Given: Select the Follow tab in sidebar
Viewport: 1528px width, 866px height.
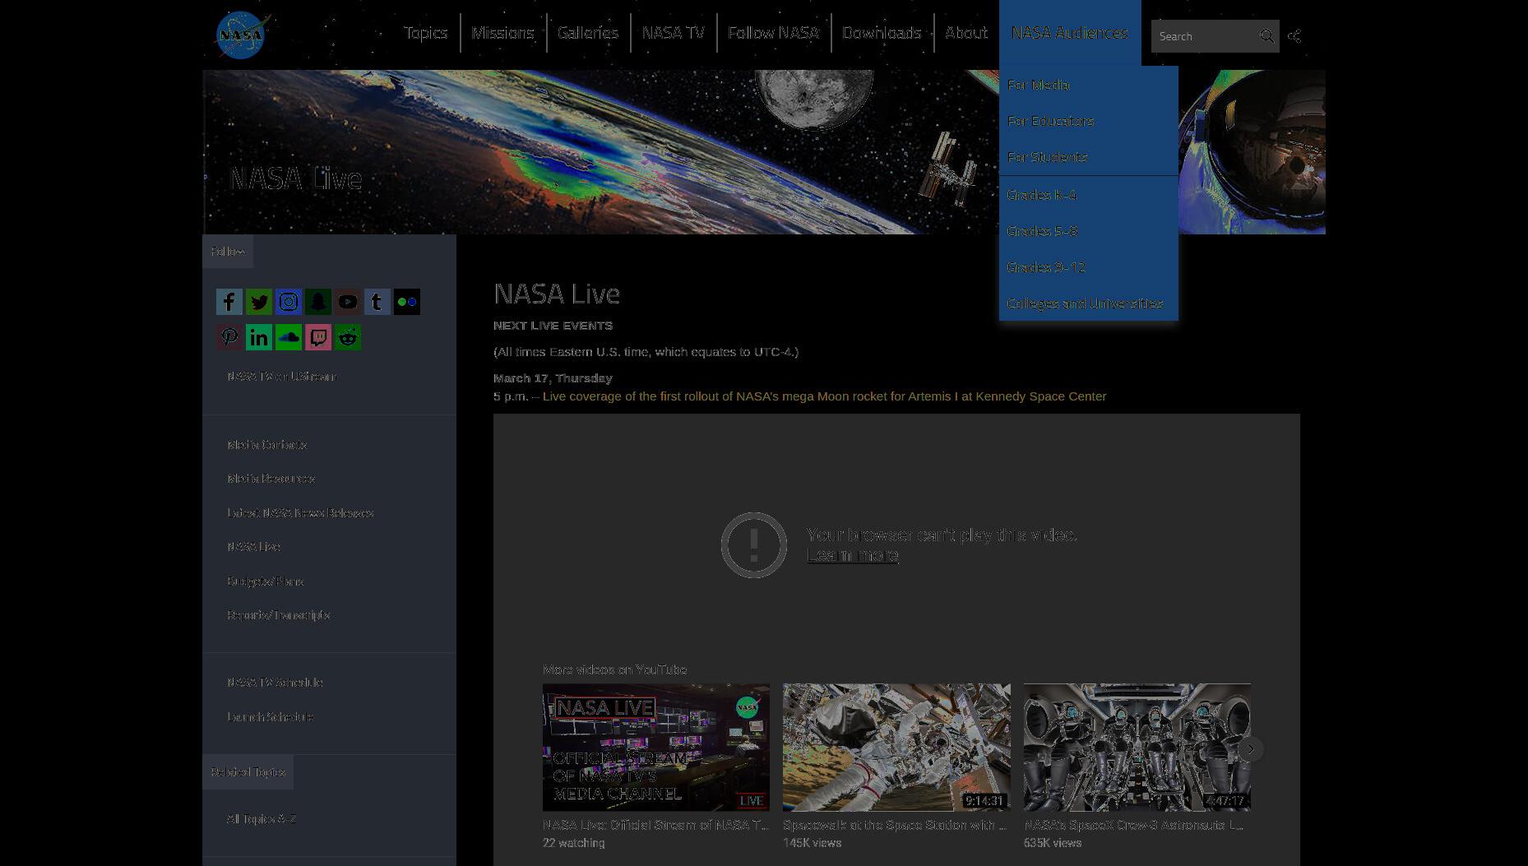Looking at the screenshot, I should coord(228,252).
